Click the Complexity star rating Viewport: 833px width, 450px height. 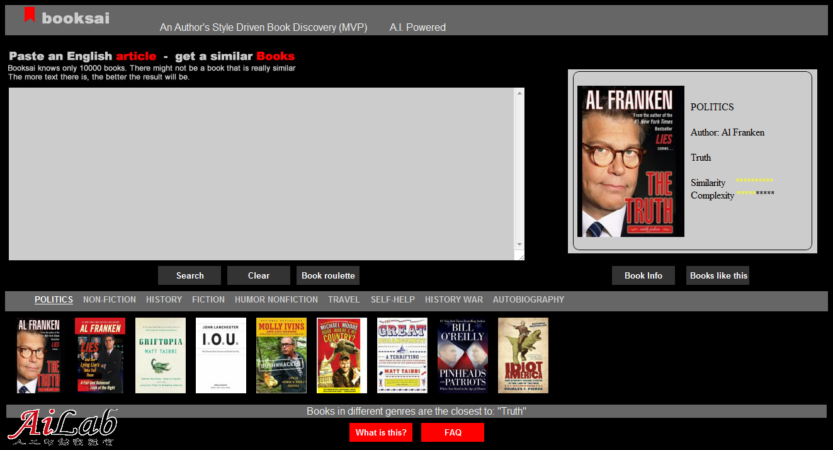(756, 194)
